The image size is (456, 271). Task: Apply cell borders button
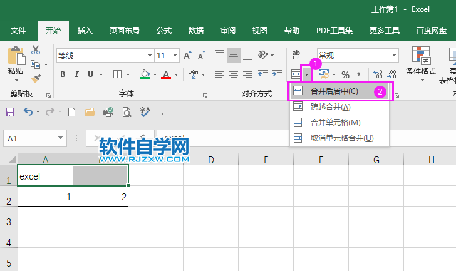(x=118, y=74)
